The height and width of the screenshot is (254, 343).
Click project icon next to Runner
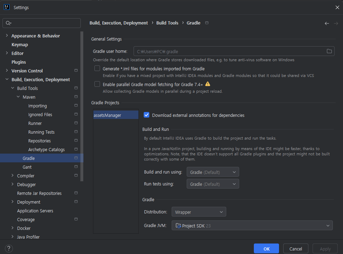(76, 123)
